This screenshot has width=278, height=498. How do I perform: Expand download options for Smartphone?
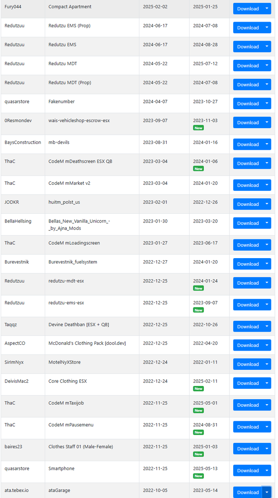[267, 471]
